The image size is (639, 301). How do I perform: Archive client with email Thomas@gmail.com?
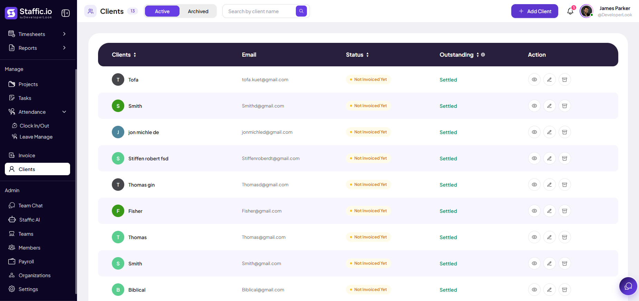tap(565, 237)
